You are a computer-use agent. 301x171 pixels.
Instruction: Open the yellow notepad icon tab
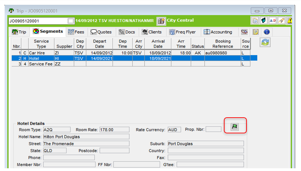[255, 32]
